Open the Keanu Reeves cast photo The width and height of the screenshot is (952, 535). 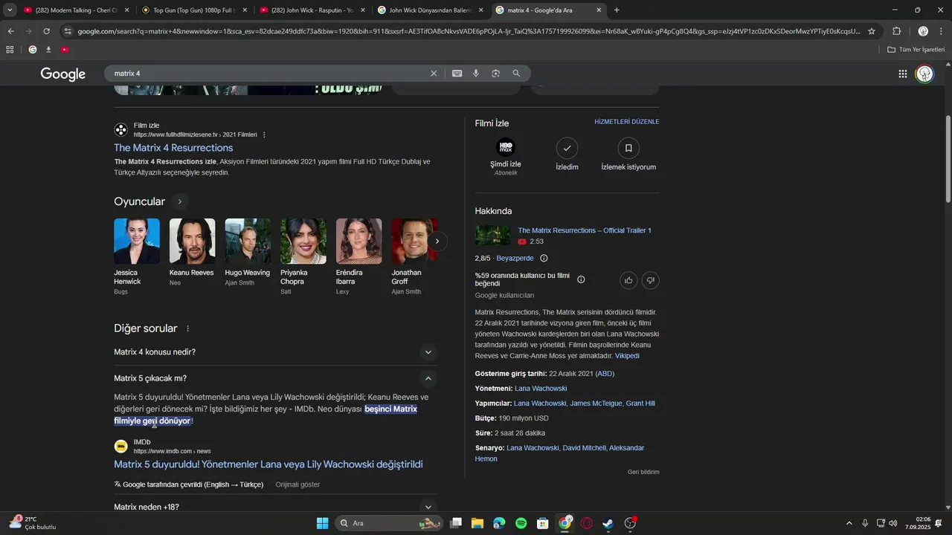click(x=192, y=241)
